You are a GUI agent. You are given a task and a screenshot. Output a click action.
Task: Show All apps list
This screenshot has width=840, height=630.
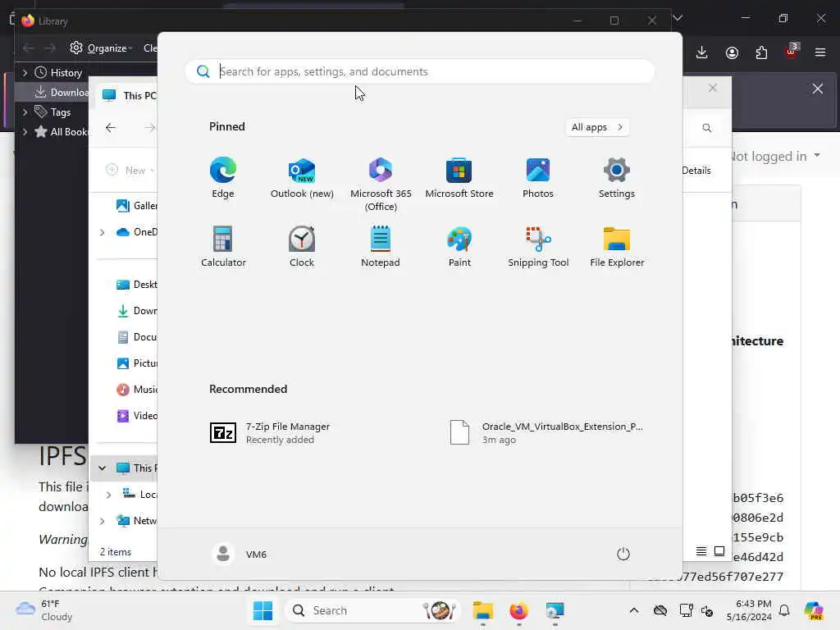[x=597, y=127]
